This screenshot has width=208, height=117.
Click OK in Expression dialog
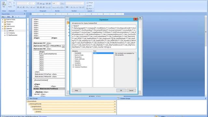click(x=121, y=90)
